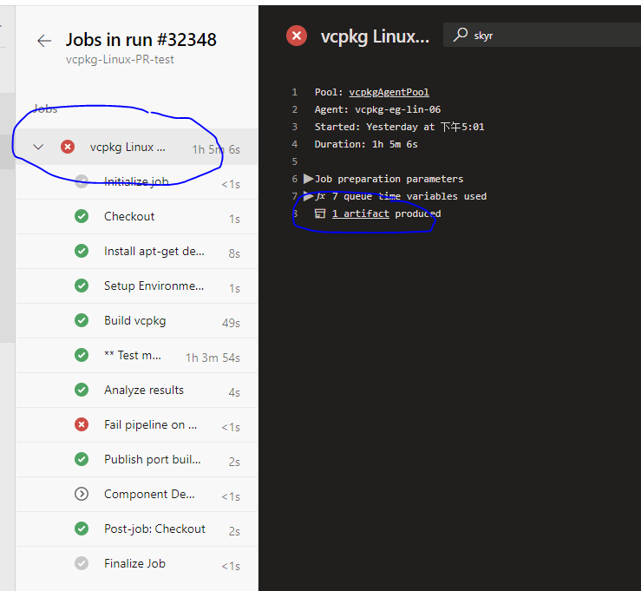Click the red failed icon beside vcpkg Linux job

tap(68, 147)
